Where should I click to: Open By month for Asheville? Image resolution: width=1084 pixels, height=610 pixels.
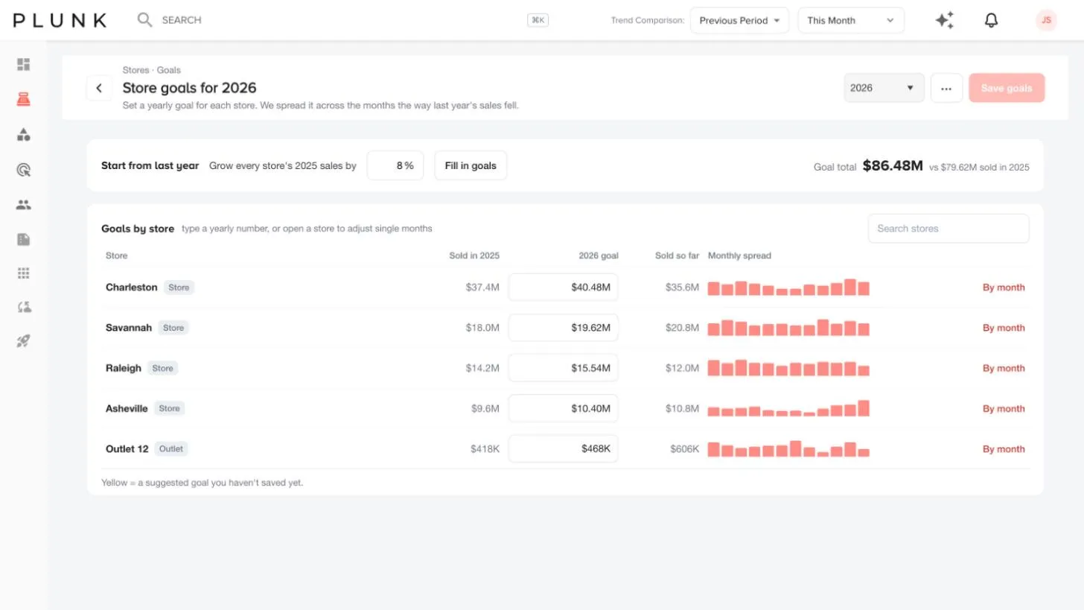tap(1004, 408)
